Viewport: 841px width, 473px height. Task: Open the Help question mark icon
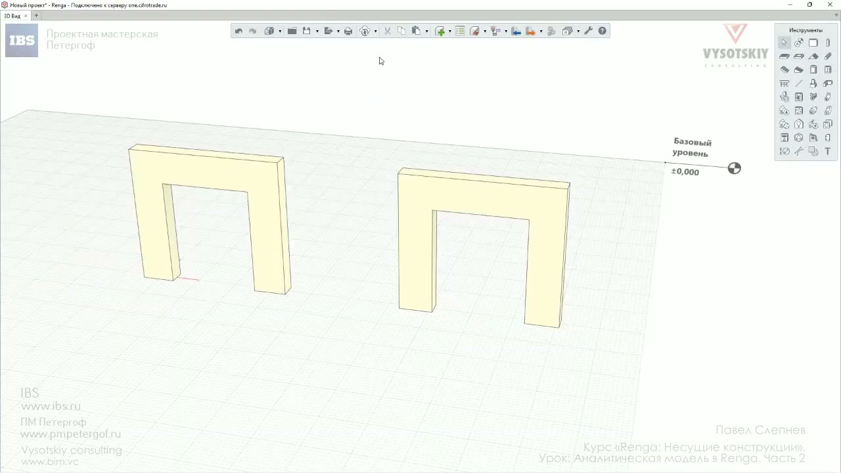pyautogui.click(x=602, y=31)
